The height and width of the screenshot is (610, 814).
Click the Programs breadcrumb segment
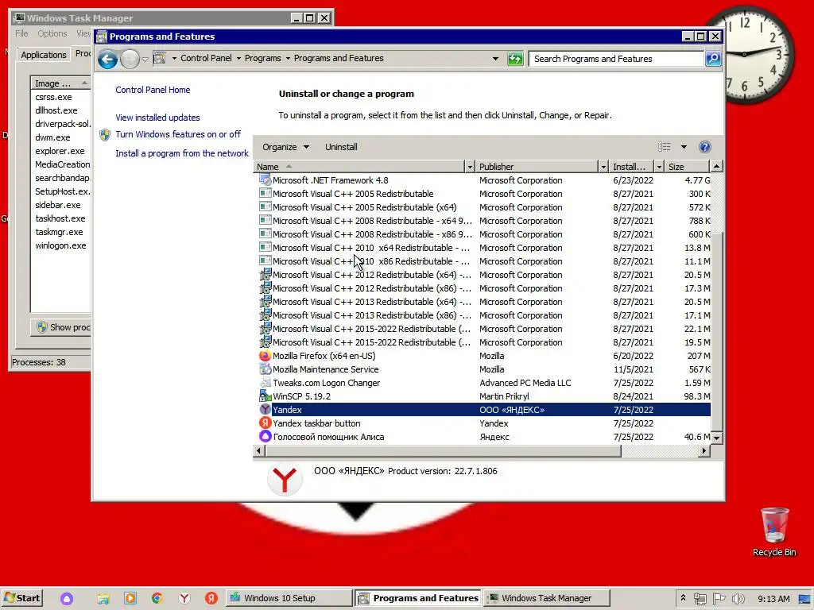click(x=262, y=58)
